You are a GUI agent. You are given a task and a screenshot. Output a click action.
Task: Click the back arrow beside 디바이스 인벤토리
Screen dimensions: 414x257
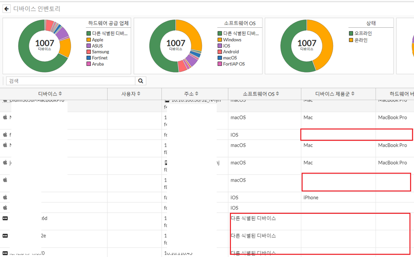tap(7, 9)
